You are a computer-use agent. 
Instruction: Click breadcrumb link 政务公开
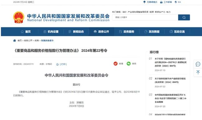[28, 41]
